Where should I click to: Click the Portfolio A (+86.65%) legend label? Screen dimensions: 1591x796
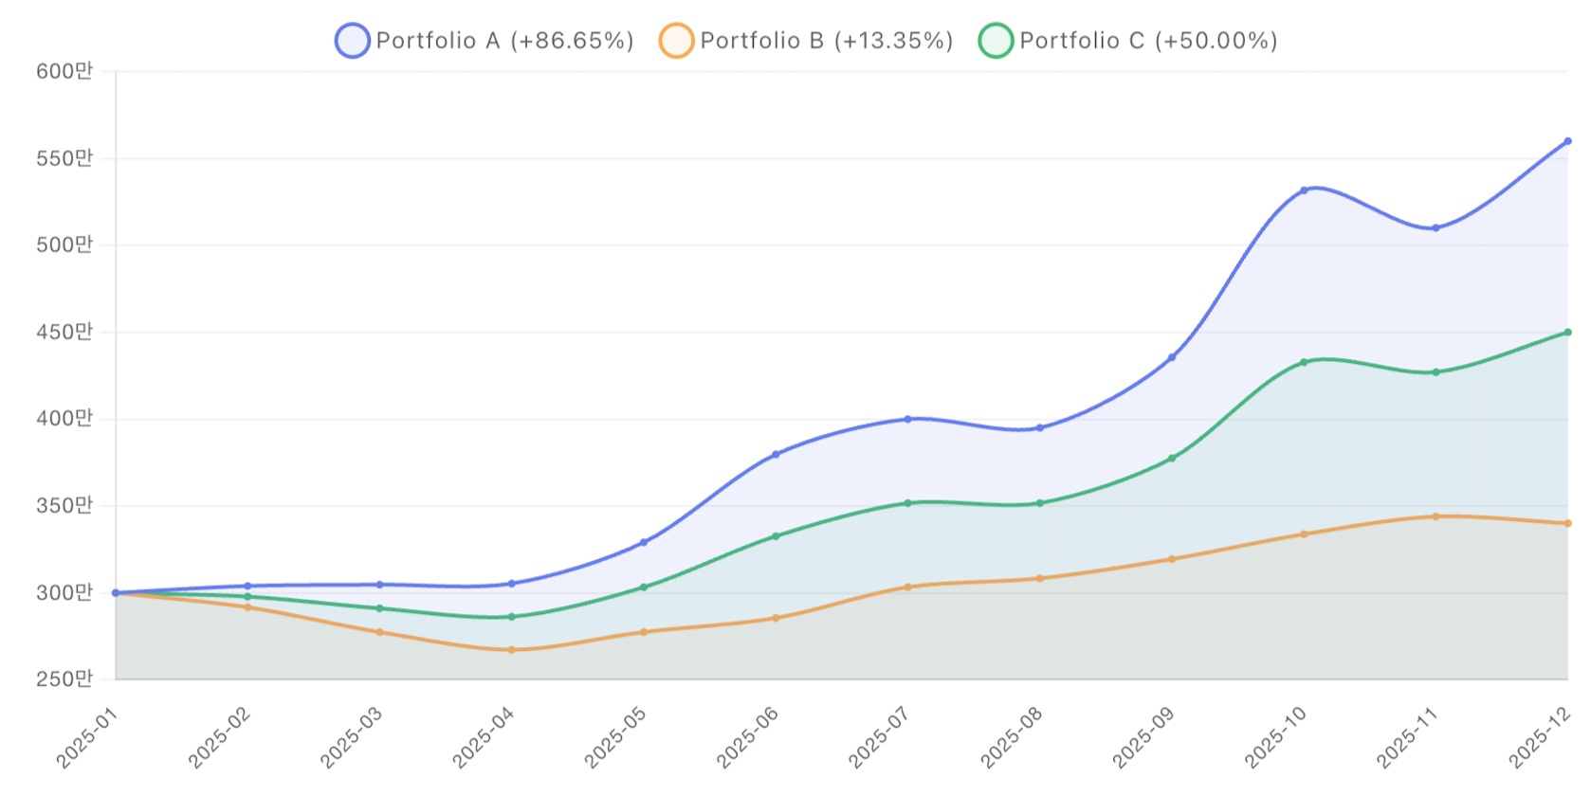(x=504, y=41)
